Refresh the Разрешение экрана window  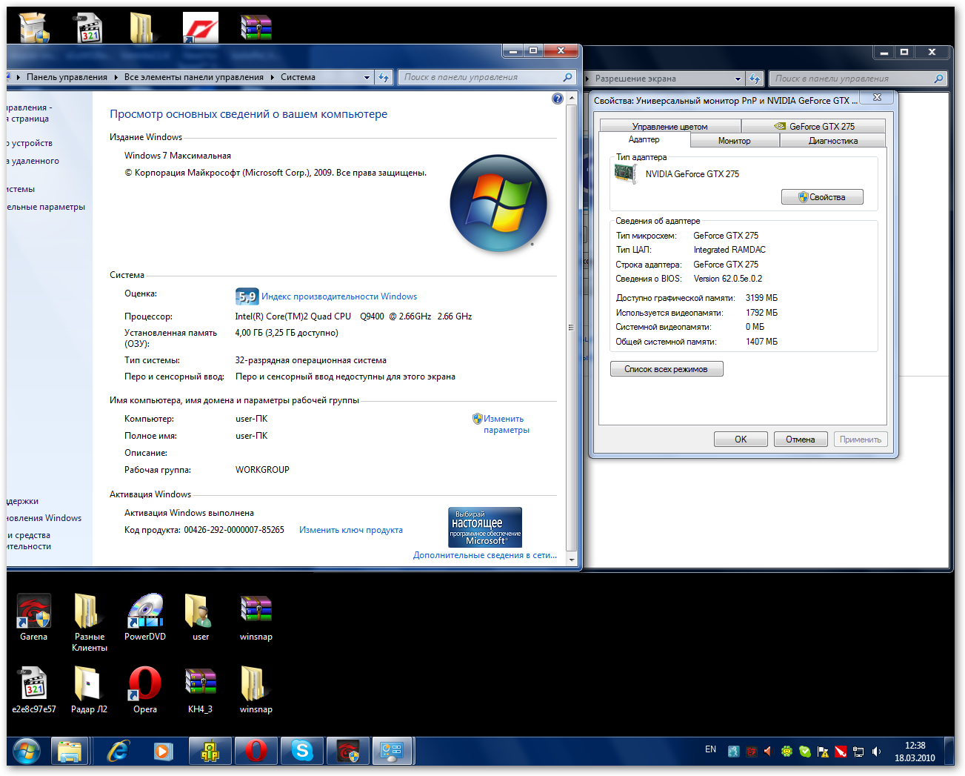(755, 79)
